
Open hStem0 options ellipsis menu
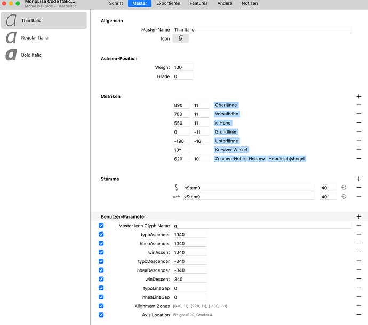point(343,188)
